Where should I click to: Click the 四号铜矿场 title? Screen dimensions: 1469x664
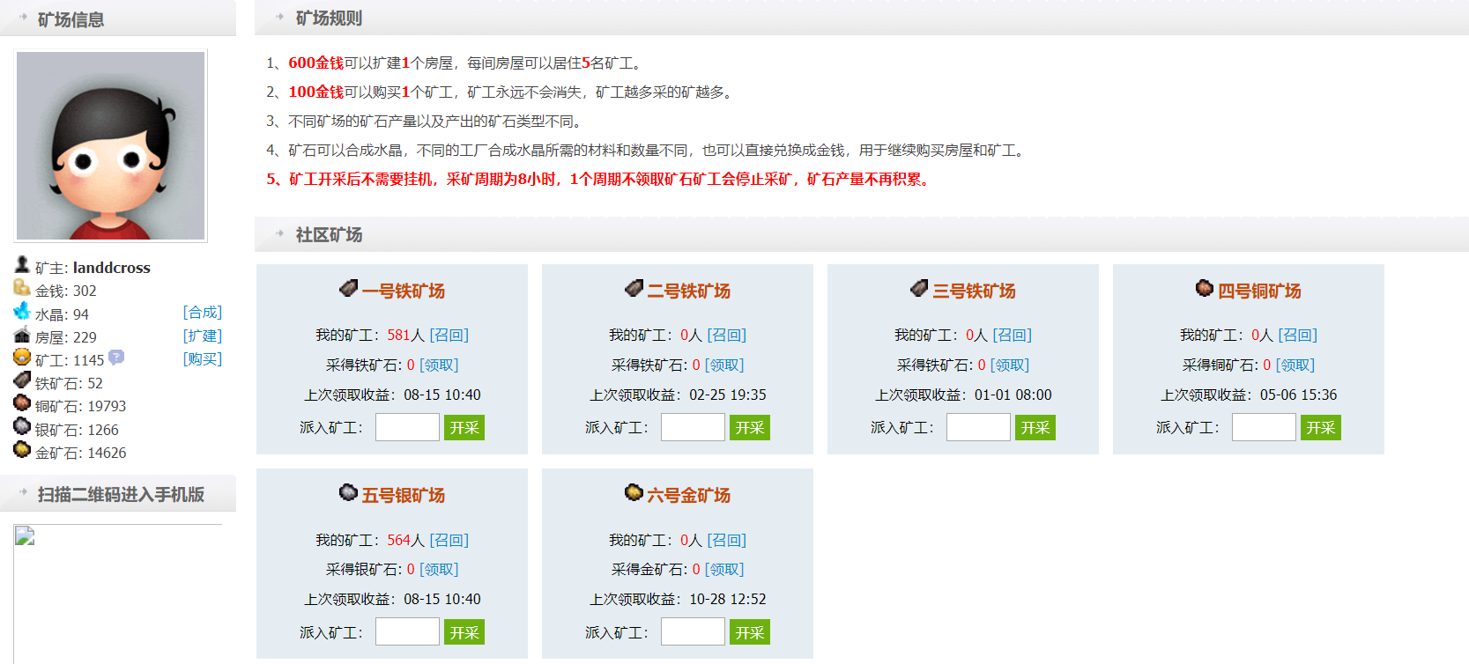tap(1260, 291)
